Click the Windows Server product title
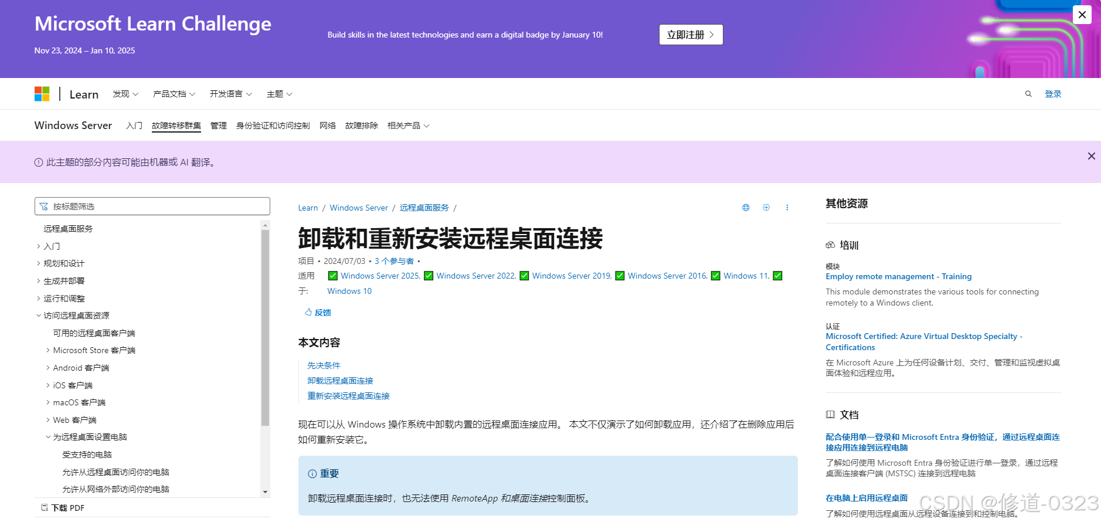1101x522 pixels. 73,126
